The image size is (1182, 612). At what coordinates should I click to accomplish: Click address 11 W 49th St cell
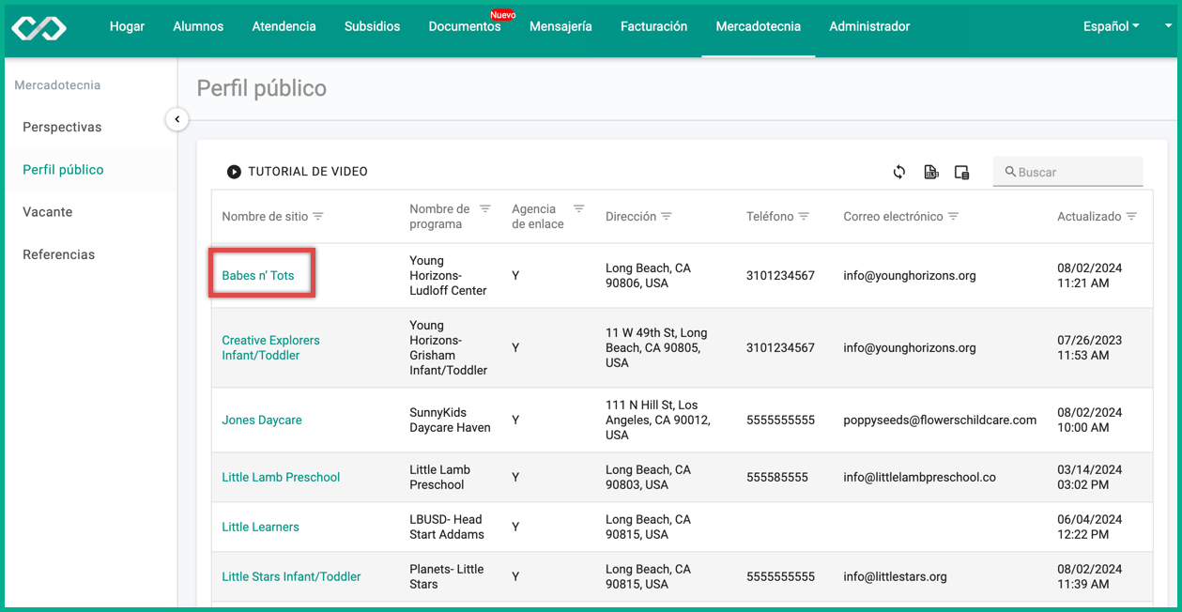pyautogui.click(x=656, y=347)
